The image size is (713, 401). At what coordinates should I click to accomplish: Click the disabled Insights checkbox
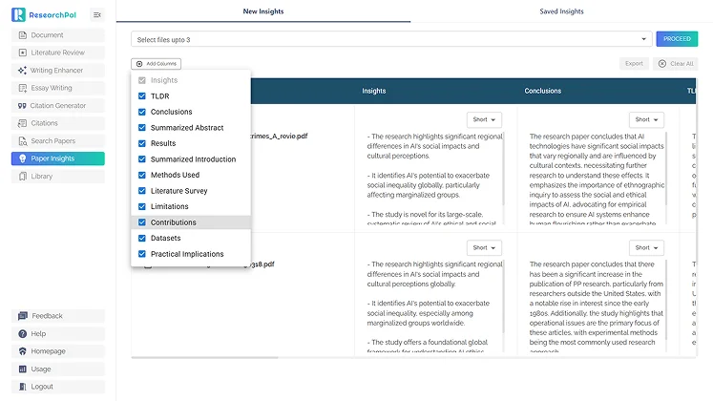pyautogui.click(x=142, y=80)
